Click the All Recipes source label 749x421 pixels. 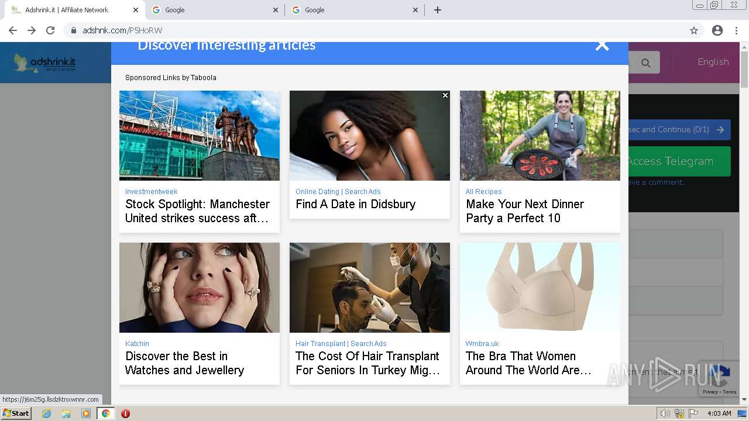(x=483, y=192)
